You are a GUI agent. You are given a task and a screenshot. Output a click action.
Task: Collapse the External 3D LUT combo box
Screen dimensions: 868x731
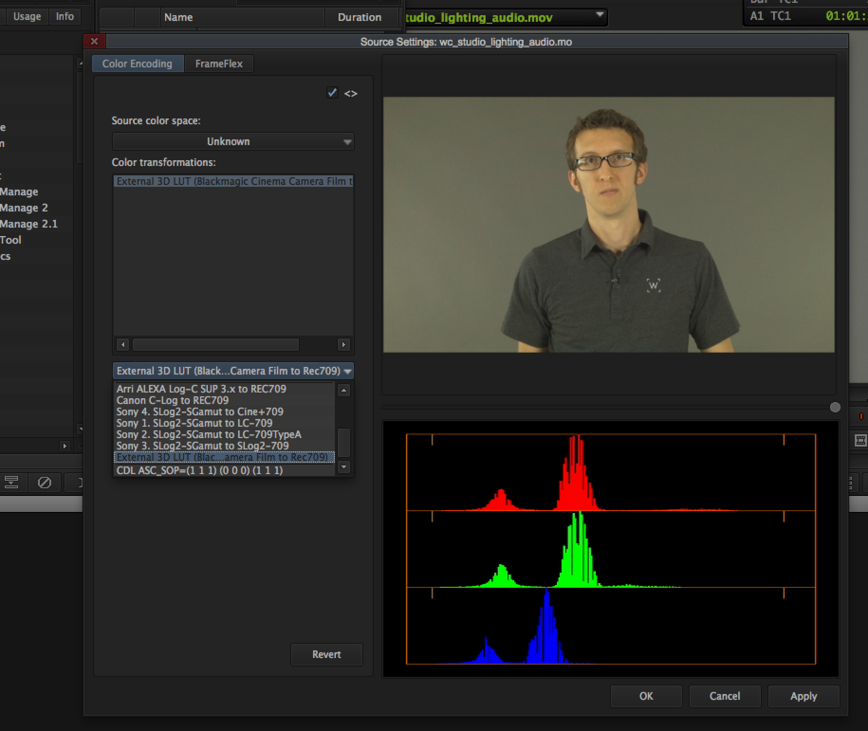233,371
